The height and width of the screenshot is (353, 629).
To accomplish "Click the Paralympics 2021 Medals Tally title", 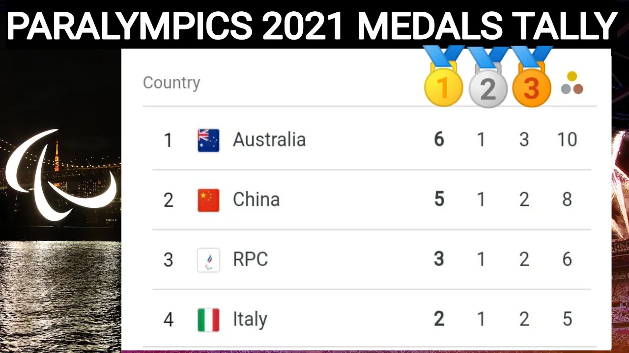I will (x=313, y=26).
